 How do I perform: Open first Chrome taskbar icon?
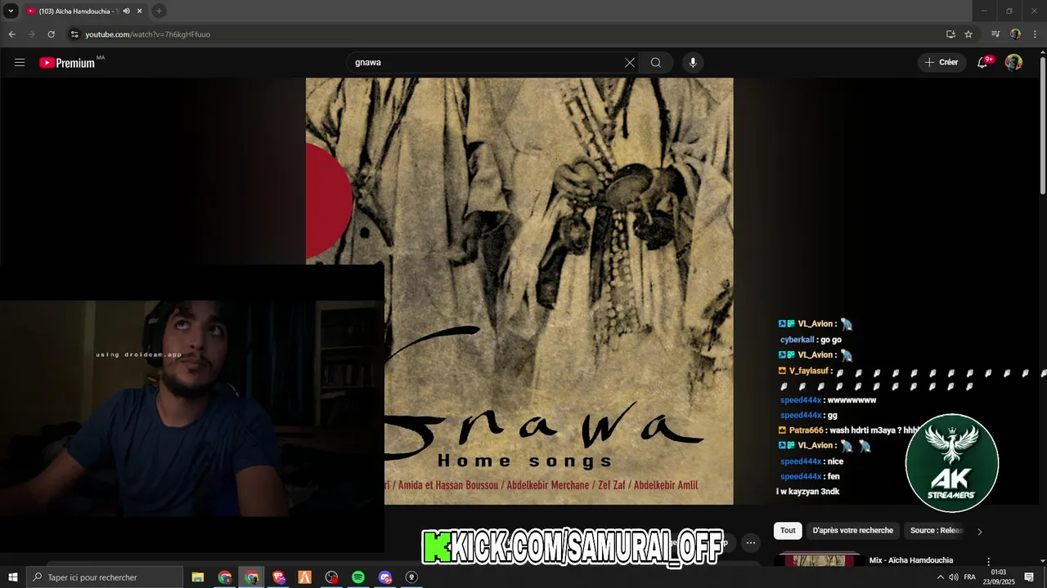(225, 577)
